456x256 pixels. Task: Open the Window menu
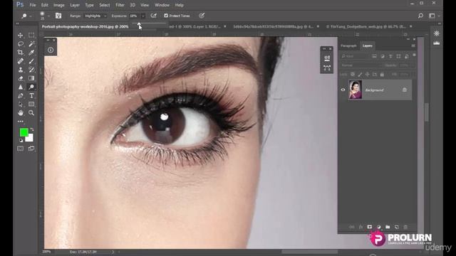click(162, 5)
